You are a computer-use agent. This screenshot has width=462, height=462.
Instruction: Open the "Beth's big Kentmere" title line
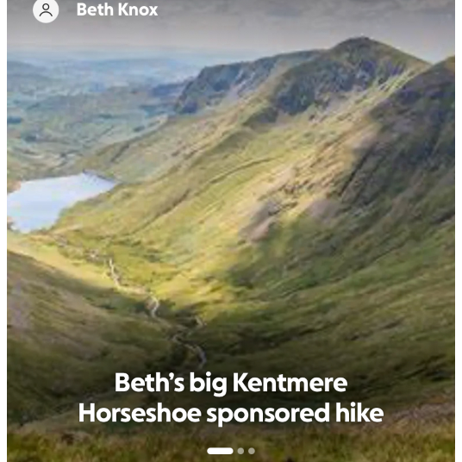coord(231,383)
